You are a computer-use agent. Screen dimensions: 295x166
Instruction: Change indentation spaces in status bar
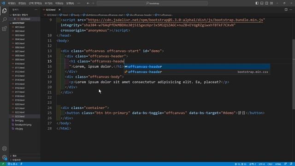click(x=253, y=164)
